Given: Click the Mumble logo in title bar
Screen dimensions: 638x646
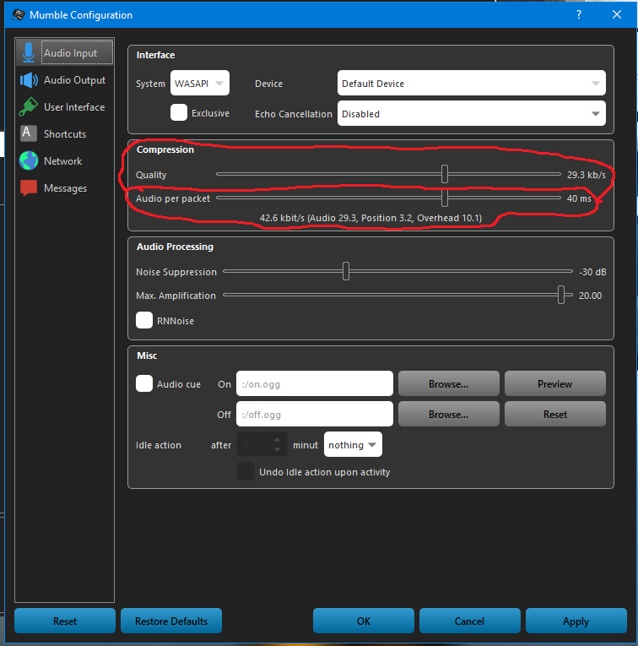Looking at the screenshot, I should [x=19, y=15].
